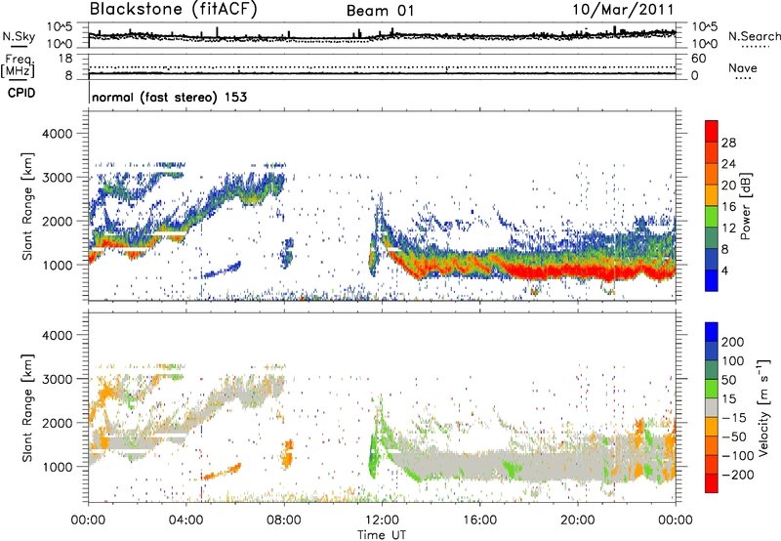This screenshot has width=781, height=541.
Task: Click the date '10/Mar/2011'
Action: pyautogui.click(x=623, y=10)
